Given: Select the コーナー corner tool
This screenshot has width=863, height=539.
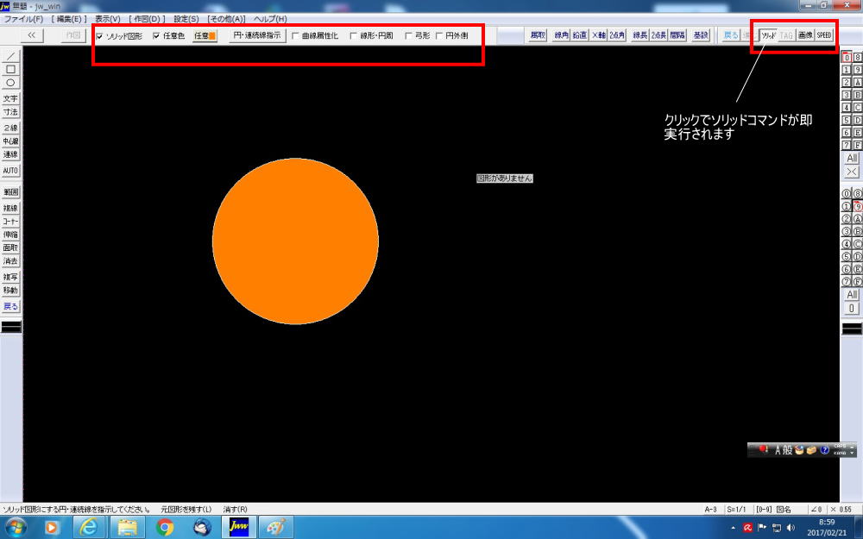Looking at the screenshot, I should 10,221.
